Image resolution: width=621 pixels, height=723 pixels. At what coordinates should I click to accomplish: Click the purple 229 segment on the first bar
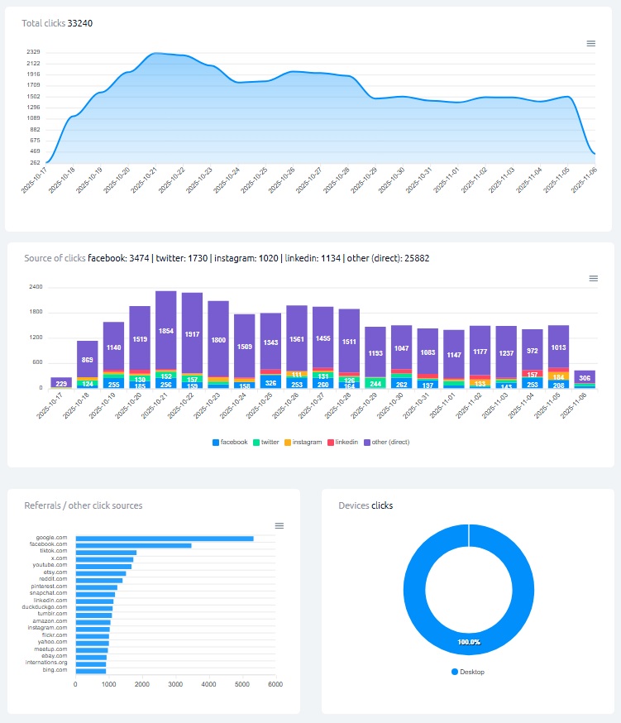pos(61,382)
